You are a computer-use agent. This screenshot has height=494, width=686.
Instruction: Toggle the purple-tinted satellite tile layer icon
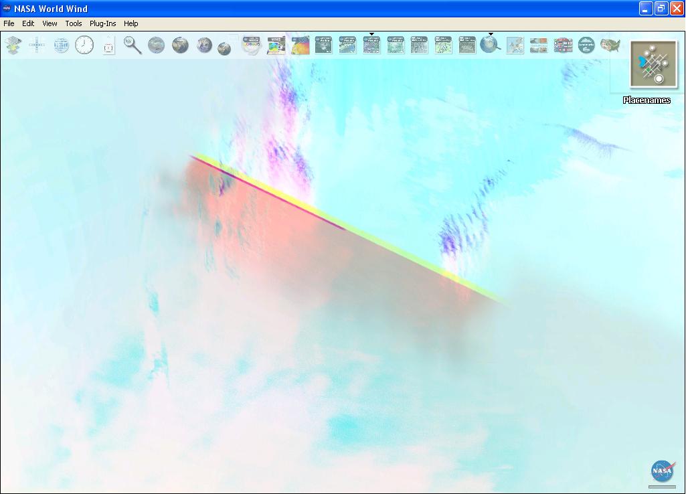tap(371, 45)
